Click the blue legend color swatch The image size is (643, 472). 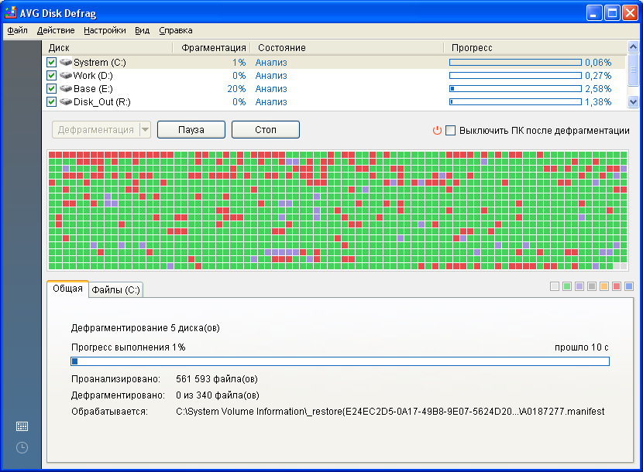coord(629,286)
